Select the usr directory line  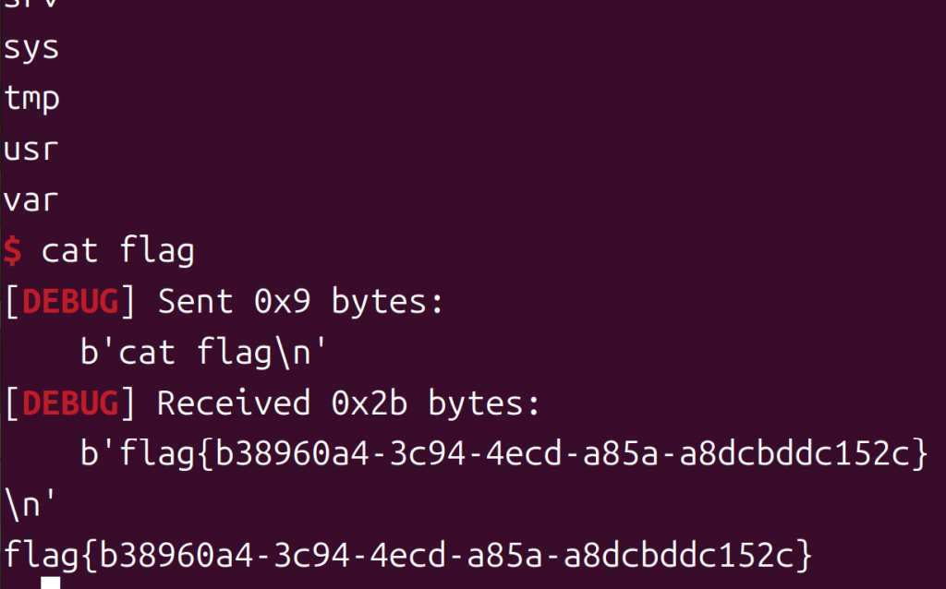(32, 149)
